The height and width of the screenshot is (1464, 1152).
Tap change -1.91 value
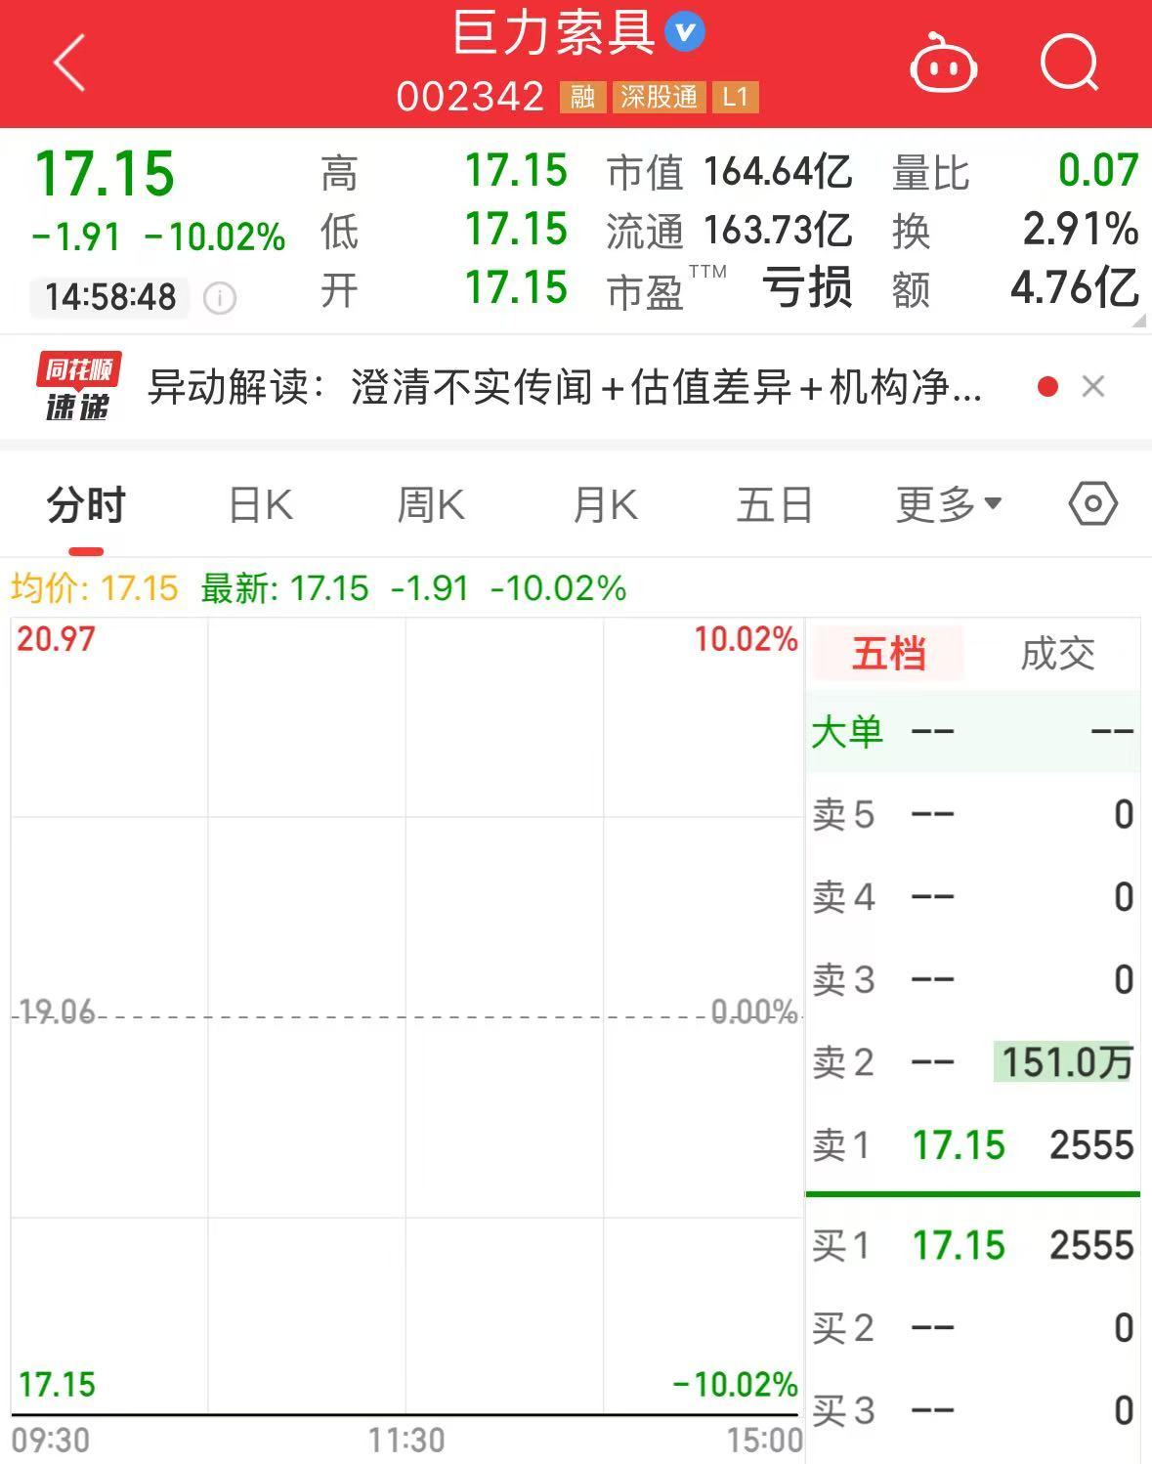pos(76,237)
